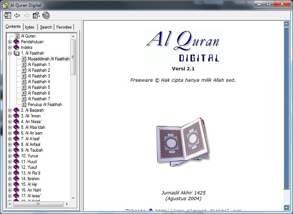
Task: Switch to the Index tab
Action: click(30, 27)
